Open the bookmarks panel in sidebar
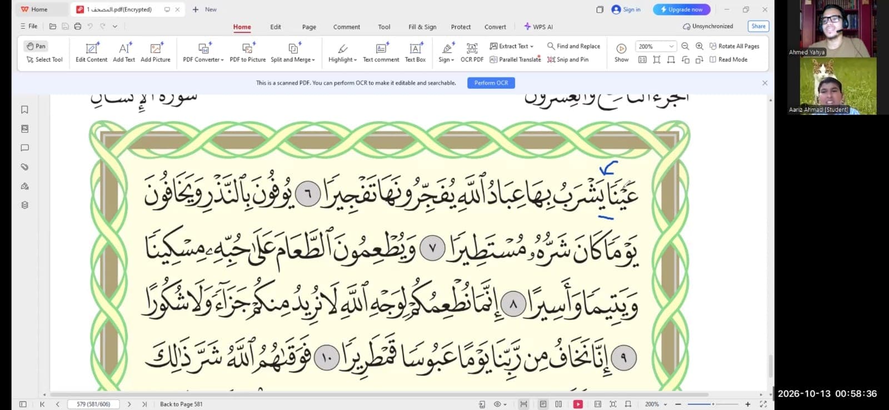 tap(24, 110)
